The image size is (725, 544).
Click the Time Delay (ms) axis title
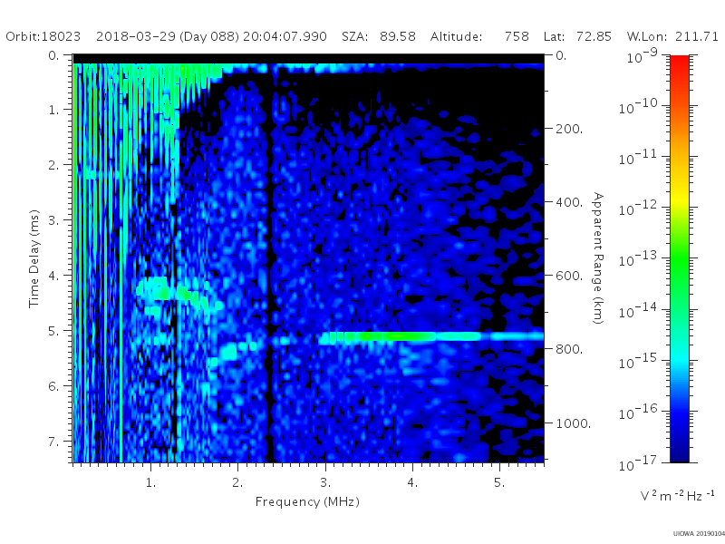(x=34, y=258)
